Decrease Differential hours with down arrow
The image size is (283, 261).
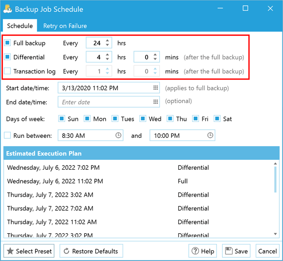[x=108, y=59]
